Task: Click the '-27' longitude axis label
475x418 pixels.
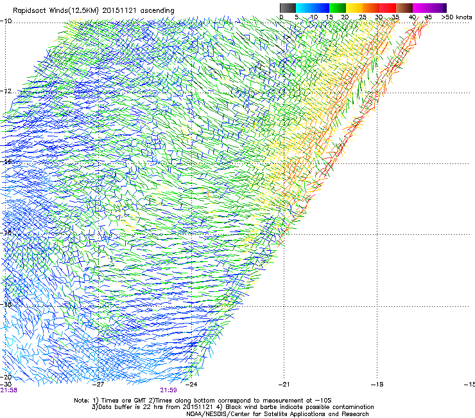Action: click(x=98, y=385)
